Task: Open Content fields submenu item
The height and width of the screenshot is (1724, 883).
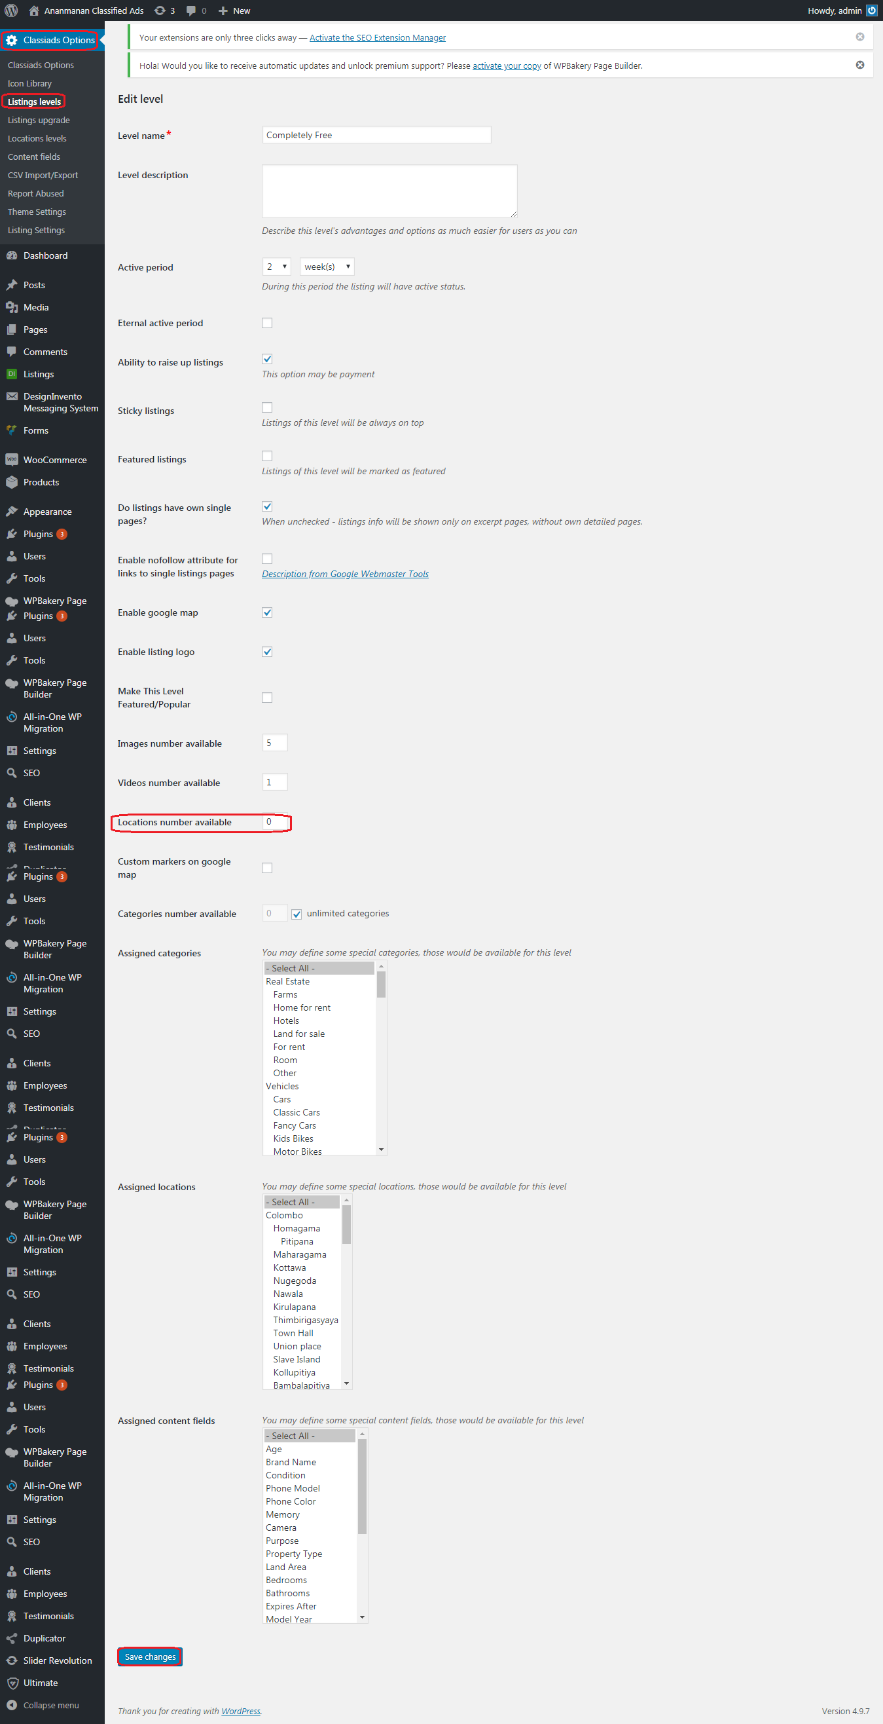Action: click(34, 157)
